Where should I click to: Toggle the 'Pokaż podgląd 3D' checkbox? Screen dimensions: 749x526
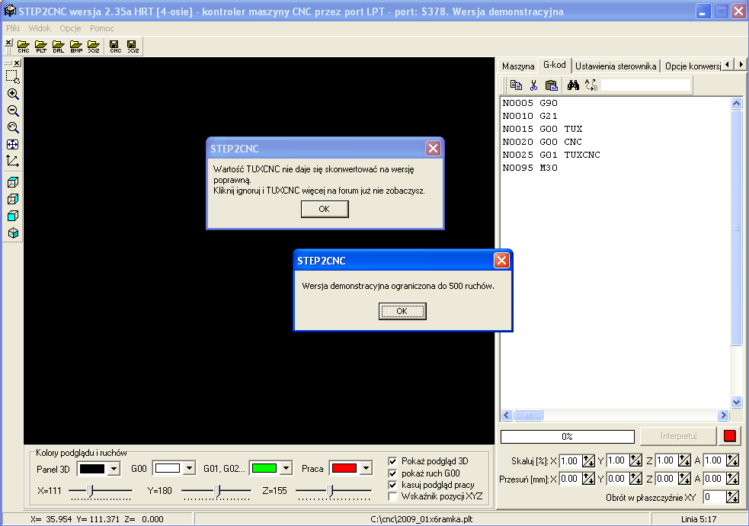click(x=392, y=461)
